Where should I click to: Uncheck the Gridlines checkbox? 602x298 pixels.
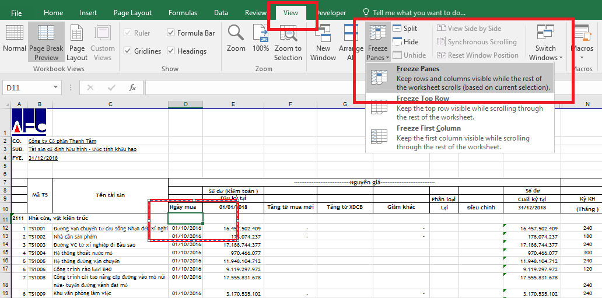128,51
